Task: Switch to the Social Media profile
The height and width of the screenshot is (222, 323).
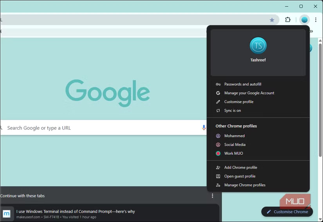Action: tap(235, 144)
